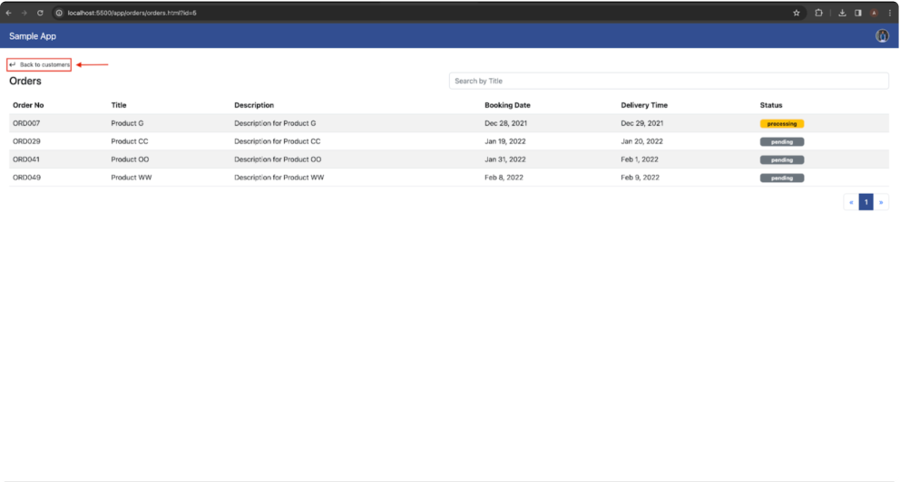Open the browser extensions puzzle icon
Screen dimensions: 900x482
click(818, 13)
